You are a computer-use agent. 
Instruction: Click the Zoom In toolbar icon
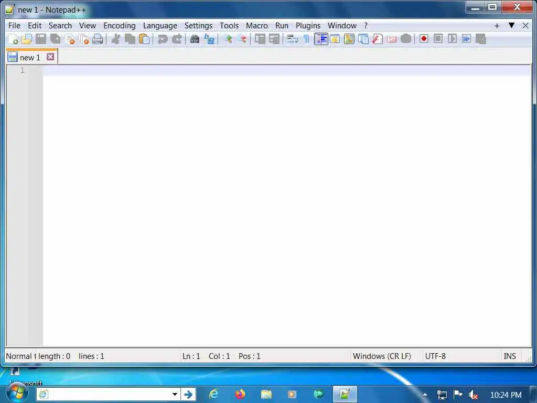(228, 39)
